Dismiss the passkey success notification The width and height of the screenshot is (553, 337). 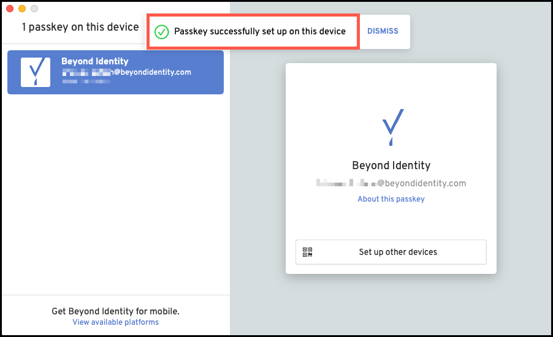(x=383, y=31)
